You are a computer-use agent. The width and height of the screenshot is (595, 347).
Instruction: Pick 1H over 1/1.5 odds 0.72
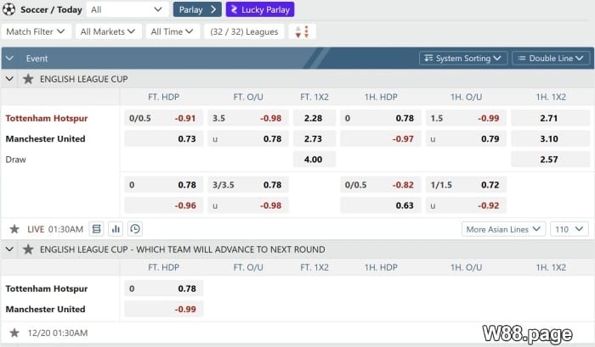466,185
